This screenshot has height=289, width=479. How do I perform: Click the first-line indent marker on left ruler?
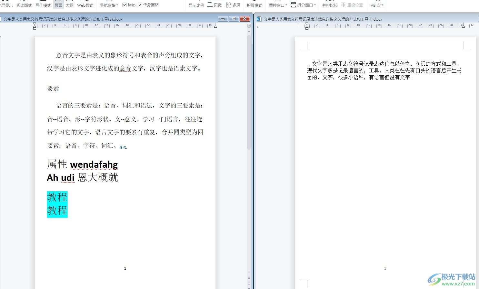pos(35,24)
